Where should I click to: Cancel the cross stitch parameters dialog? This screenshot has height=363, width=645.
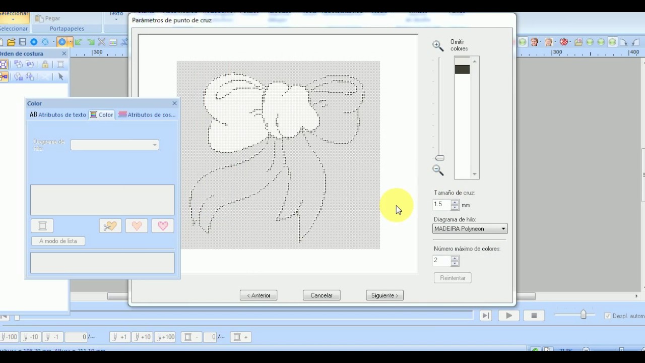point(321,295)
